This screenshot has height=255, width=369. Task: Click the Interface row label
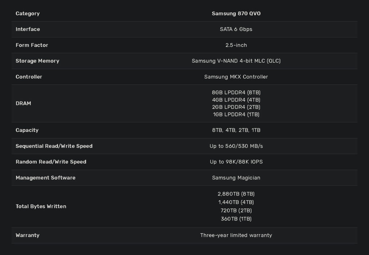pyautogui.click(x=28, y=29)
